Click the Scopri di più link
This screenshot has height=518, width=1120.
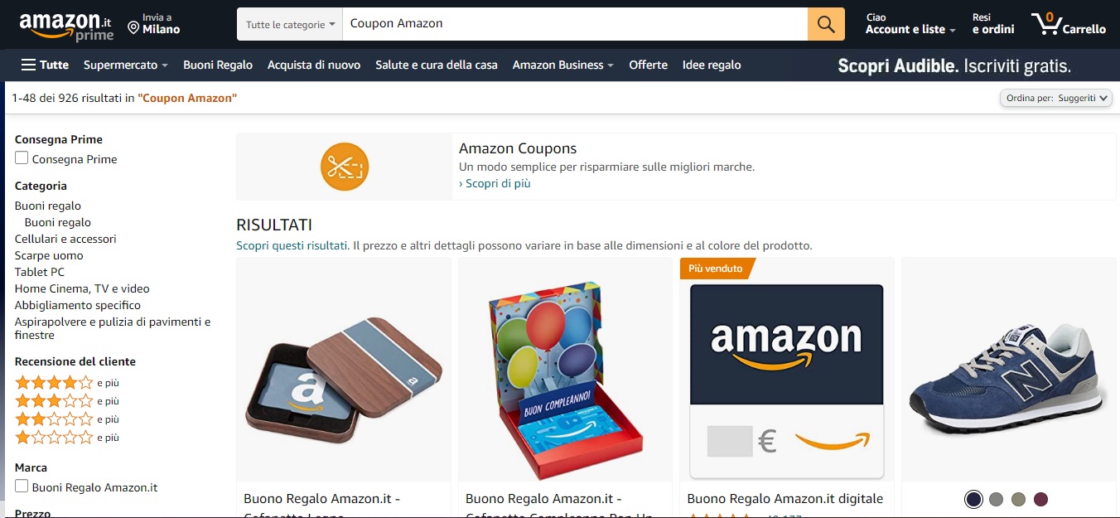coord(495,184)
